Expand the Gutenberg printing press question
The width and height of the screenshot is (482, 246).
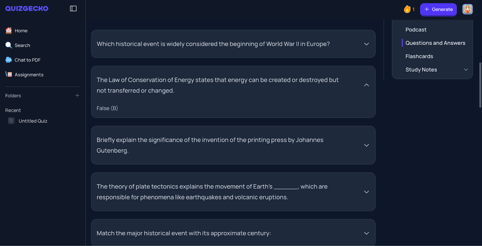[x=366, y=145]
